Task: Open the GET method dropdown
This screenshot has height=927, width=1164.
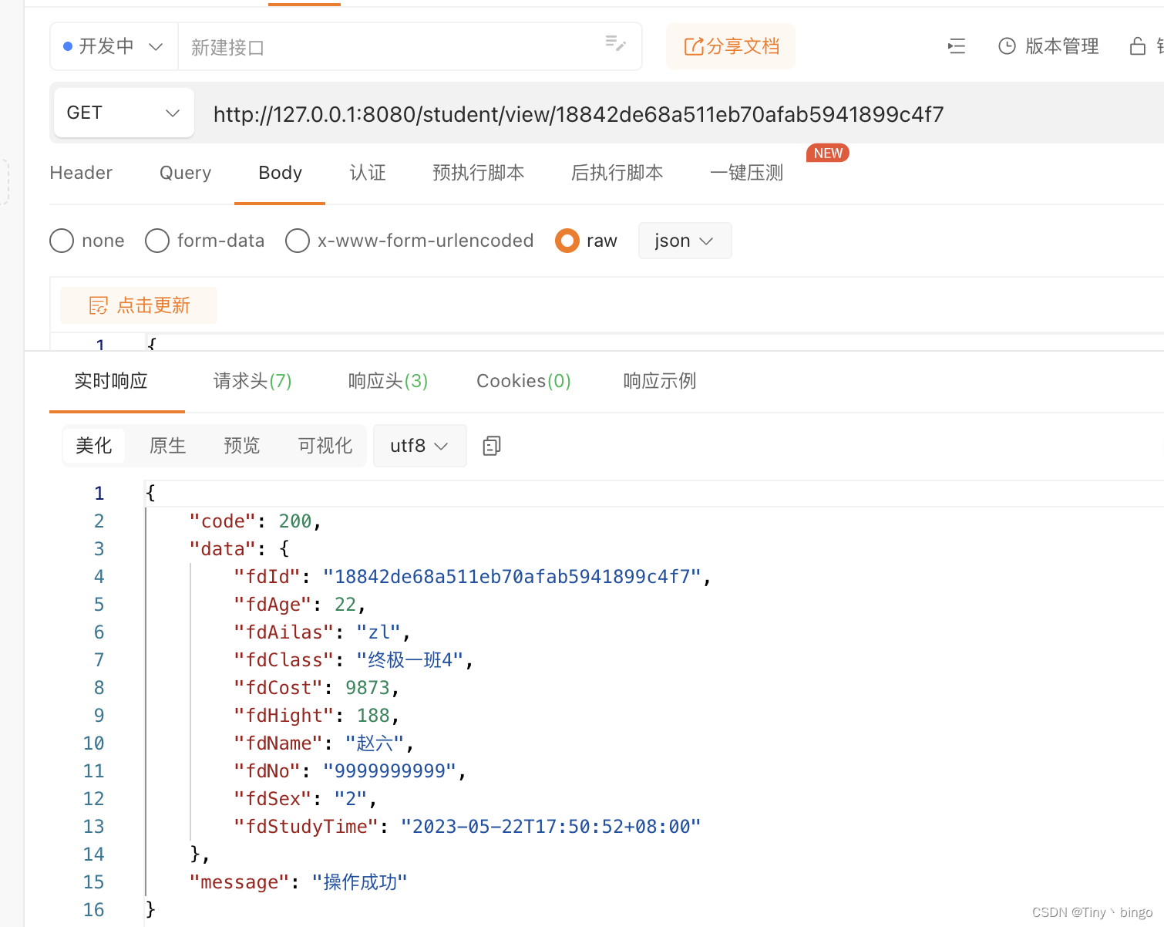Action: point(124,113)
